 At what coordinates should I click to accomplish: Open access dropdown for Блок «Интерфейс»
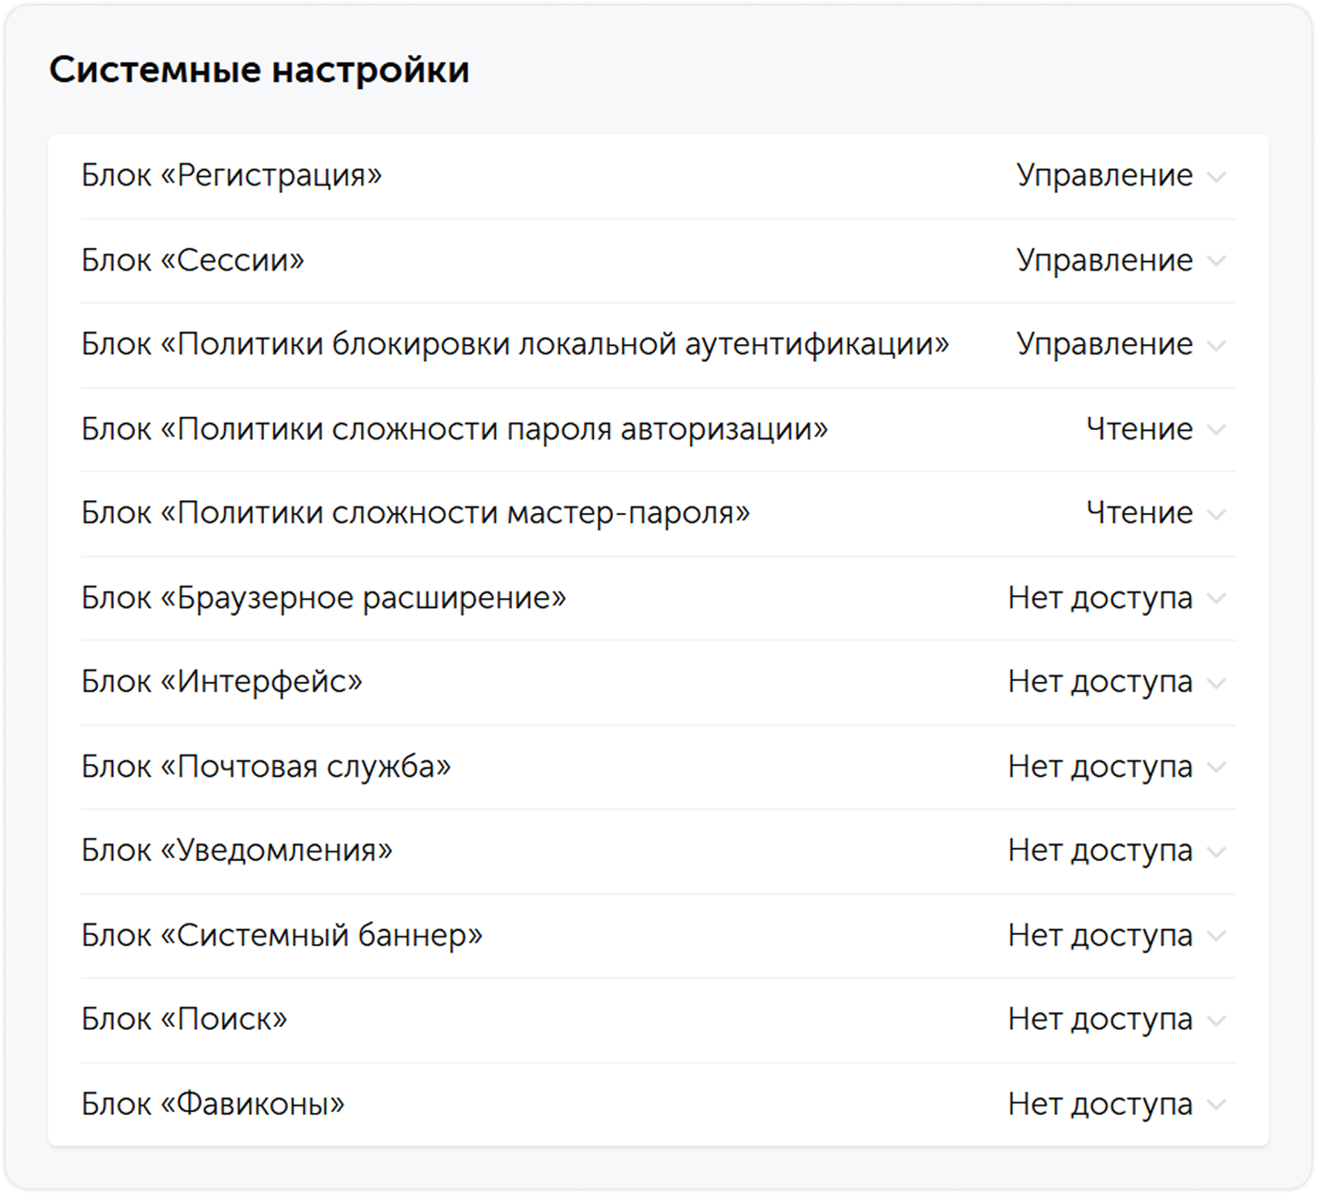(x=1216, y=682)
